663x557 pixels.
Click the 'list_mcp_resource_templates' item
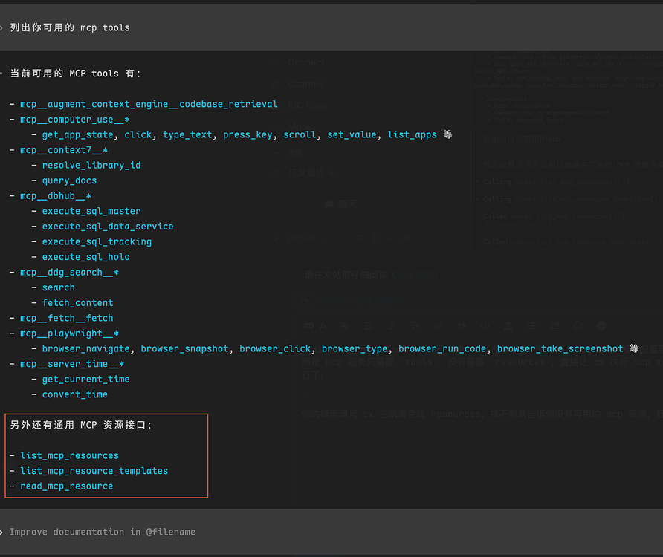coord(94,470)
